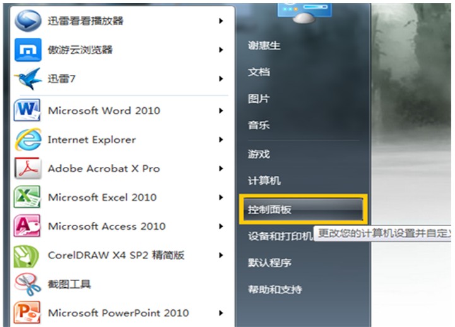
Task: Expand the 迅雷7 jump list arrow
Action: [221, 79]
